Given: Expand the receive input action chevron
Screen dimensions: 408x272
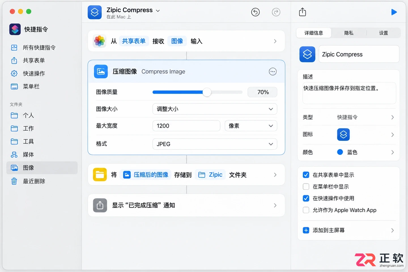Looking at the screenshot, I should coord(275,41).
